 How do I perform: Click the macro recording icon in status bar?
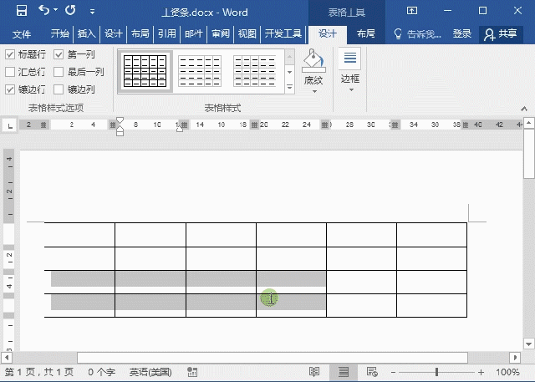[x=192, y=372]
